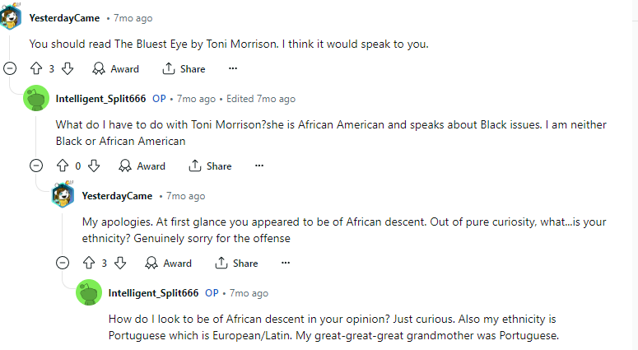
Task: Open more options on the apology comment
Action: tap(286, 264)
